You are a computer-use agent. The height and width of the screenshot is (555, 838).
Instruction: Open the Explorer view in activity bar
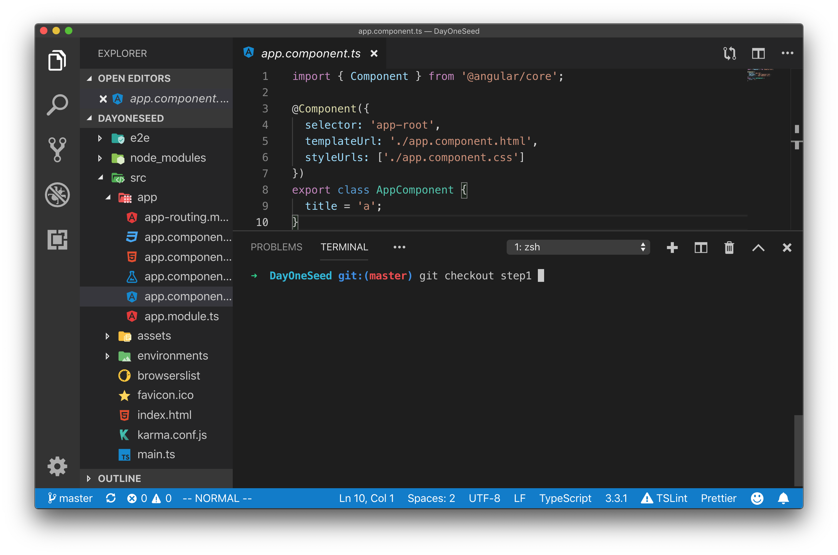point(57,60)
